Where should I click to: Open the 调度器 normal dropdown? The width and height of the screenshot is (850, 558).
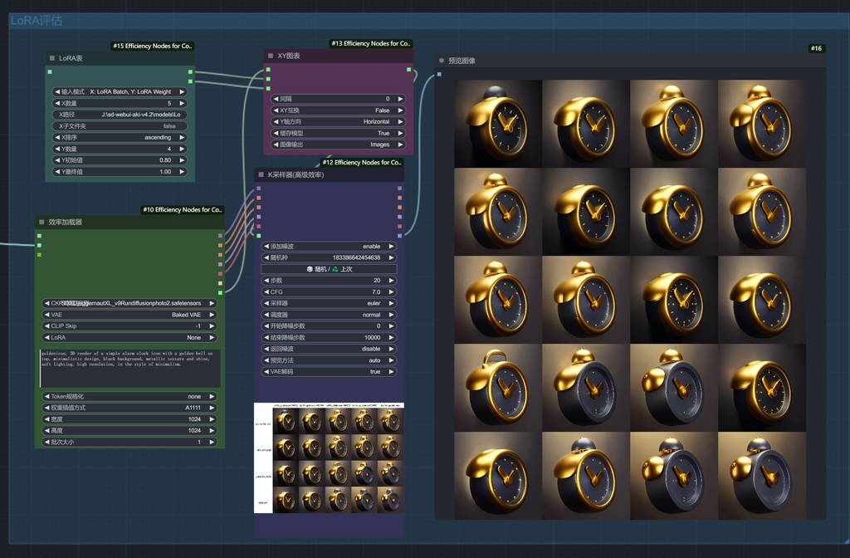(329, 315)
